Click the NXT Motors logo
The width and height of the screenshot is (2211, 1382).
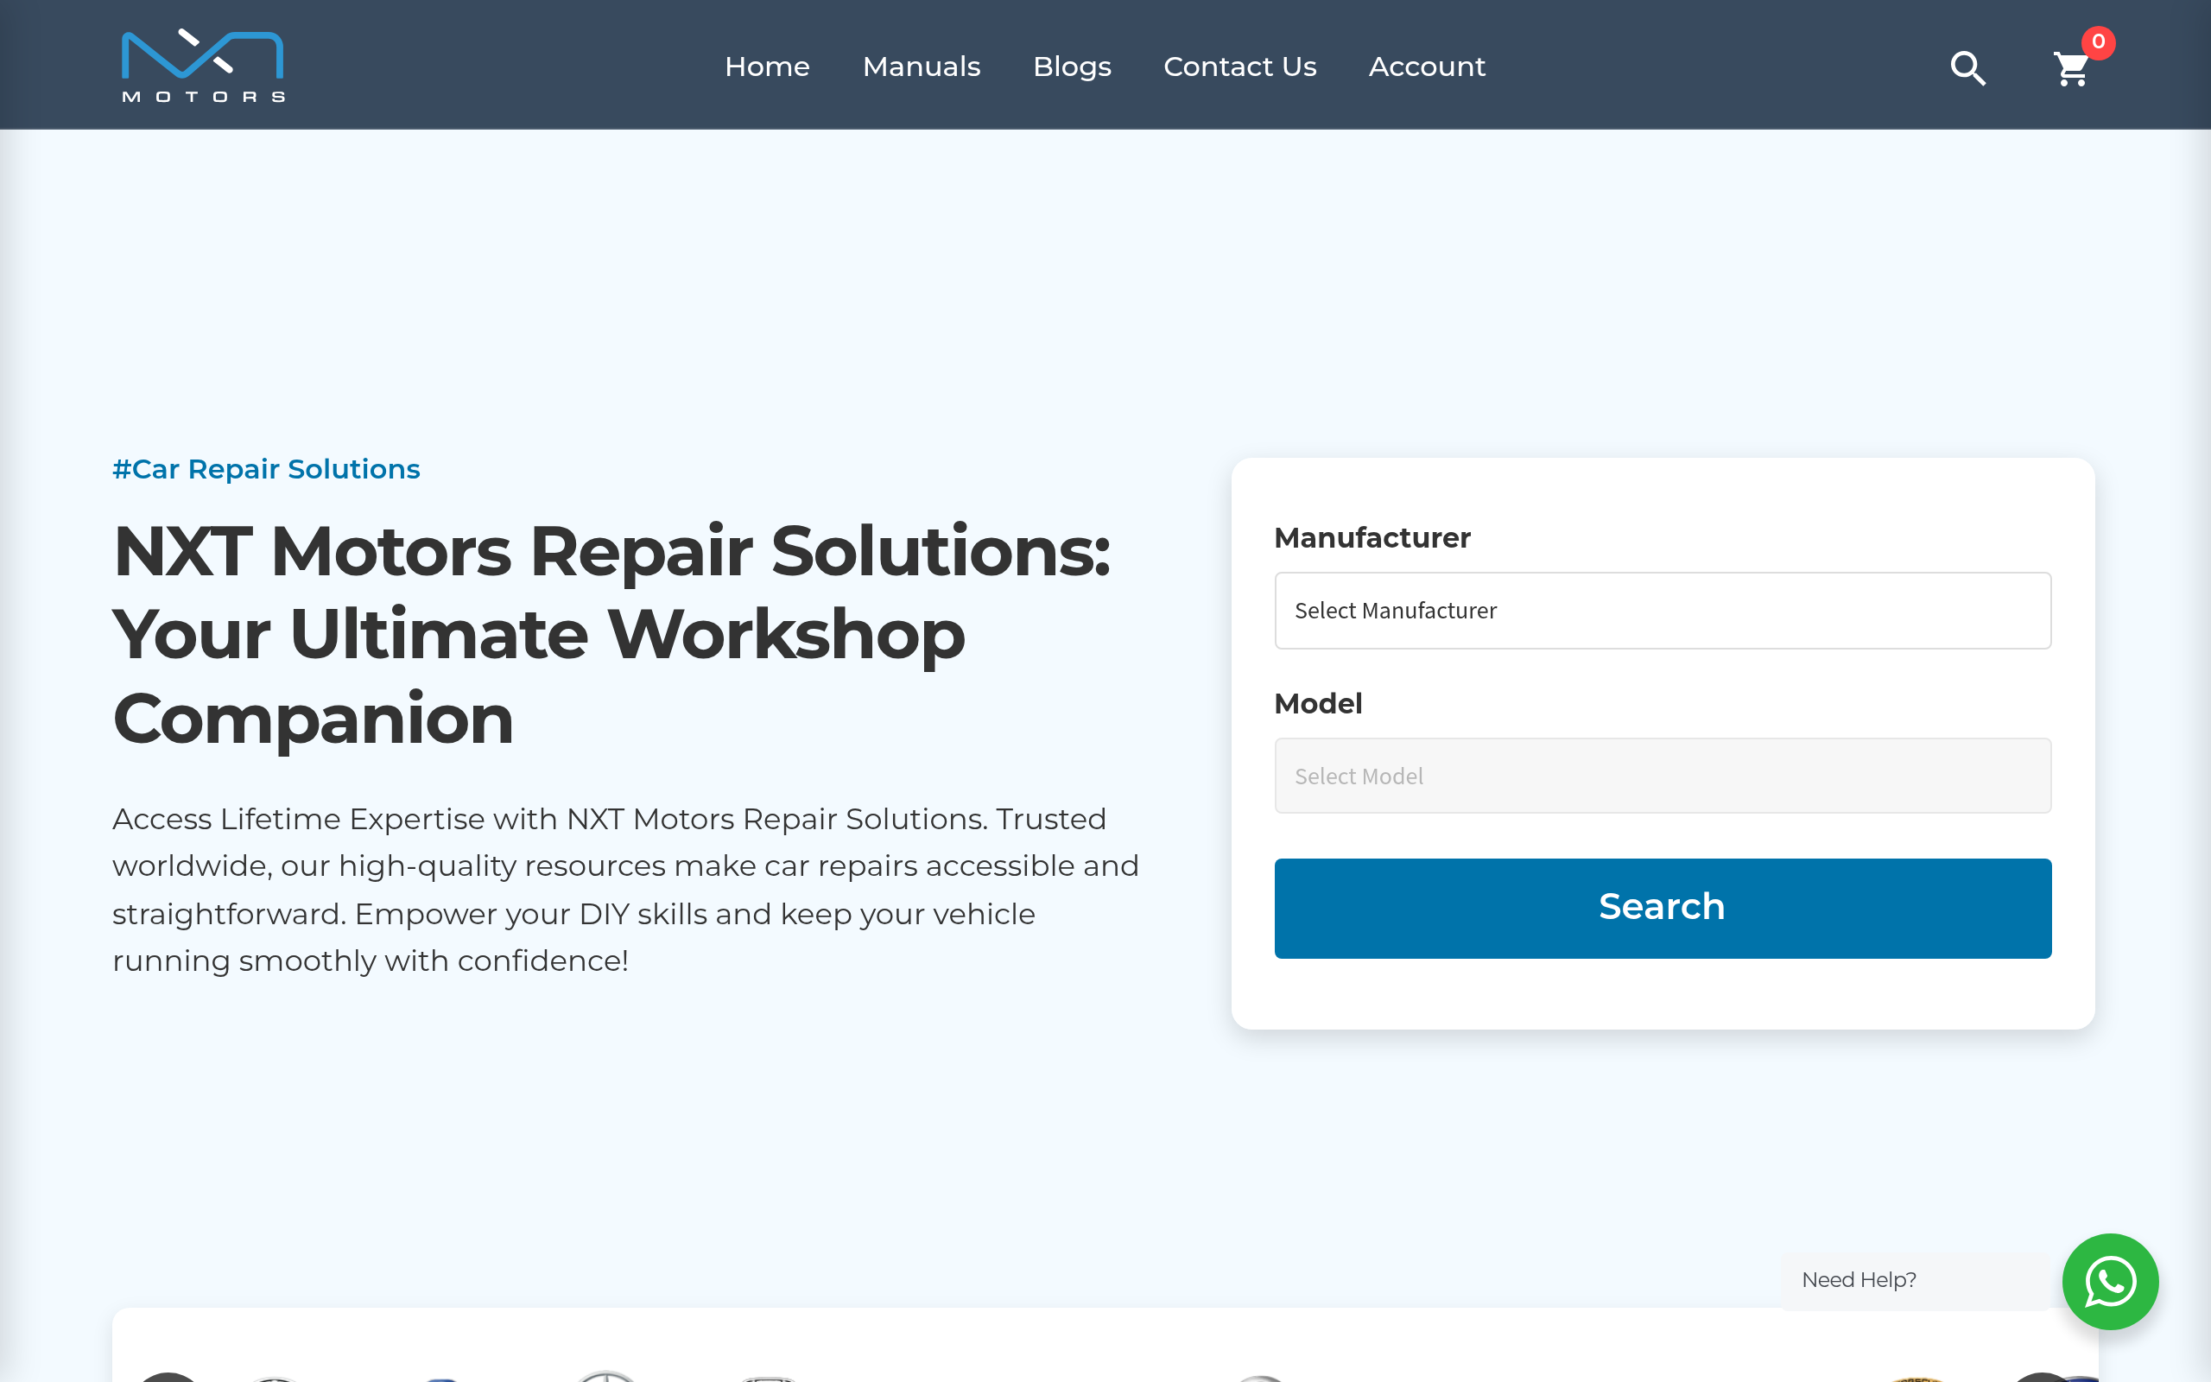coord(203,63)
